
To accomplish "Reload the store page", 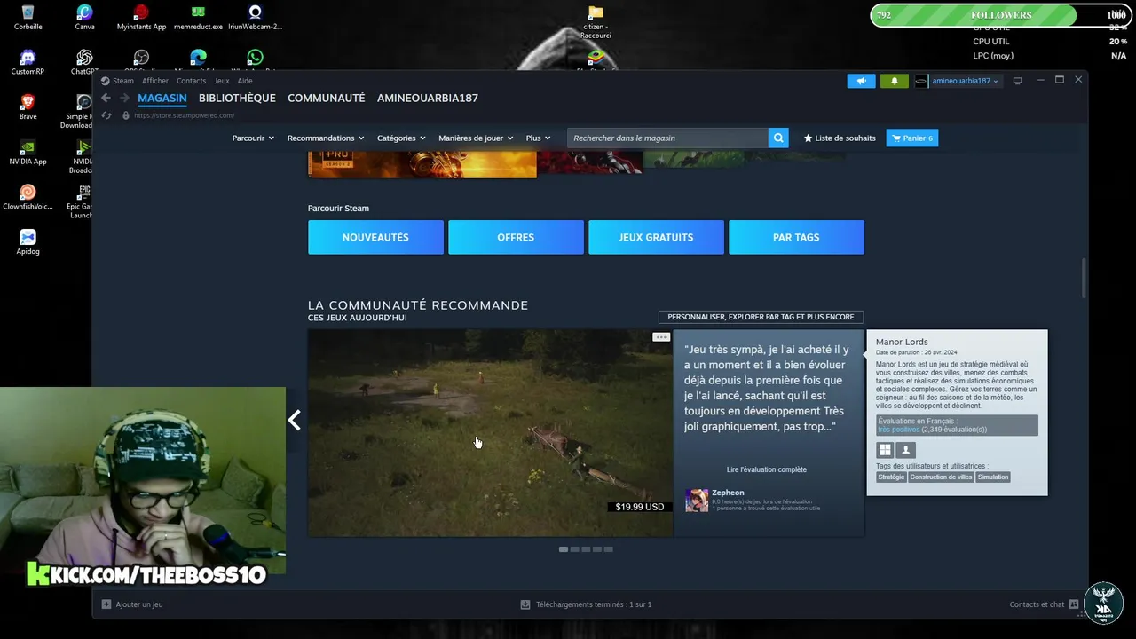I will click(106, 115).
